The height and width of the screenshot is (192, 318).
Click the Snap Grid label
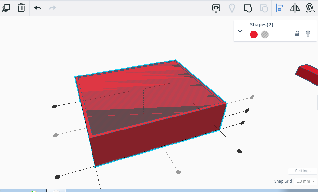click(x=283, y=181)
